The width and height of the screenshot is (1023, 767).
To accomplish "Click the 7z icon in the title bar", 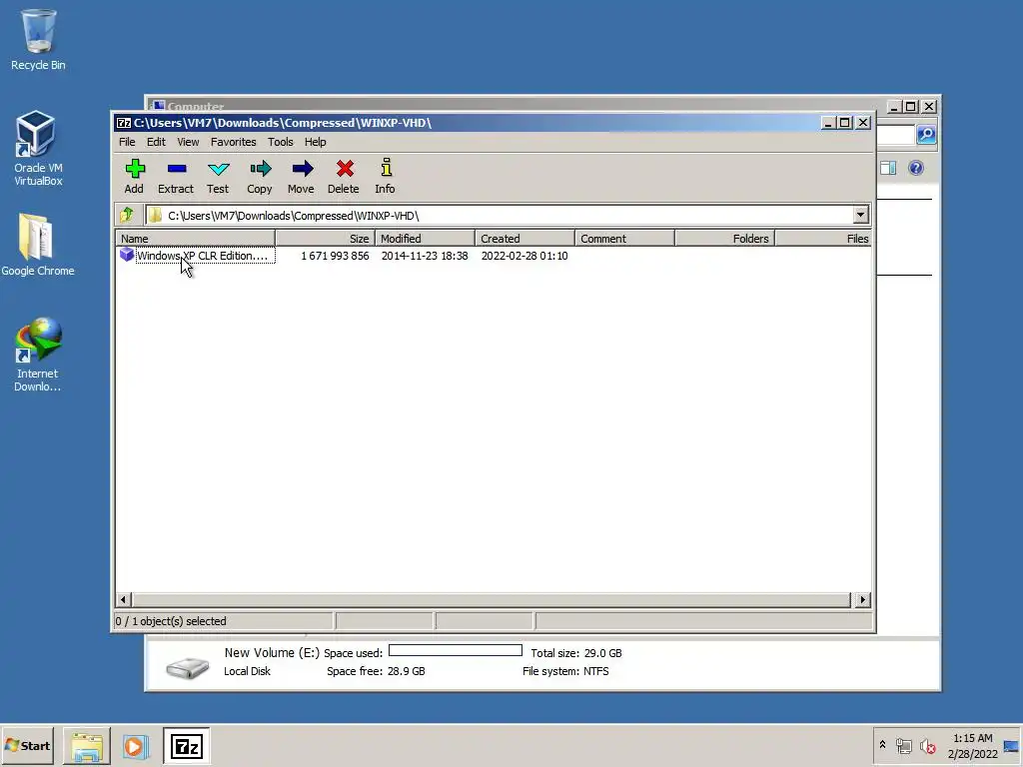I will pyautogui.click(x=123, y=123).
